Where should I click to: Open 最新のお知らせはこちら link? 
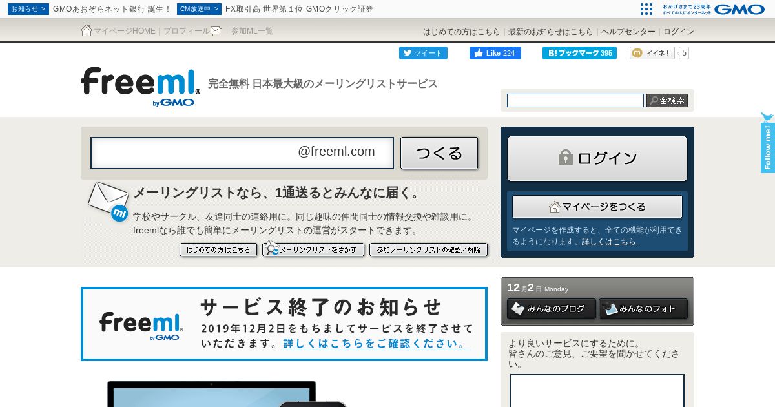click(550, 32)
